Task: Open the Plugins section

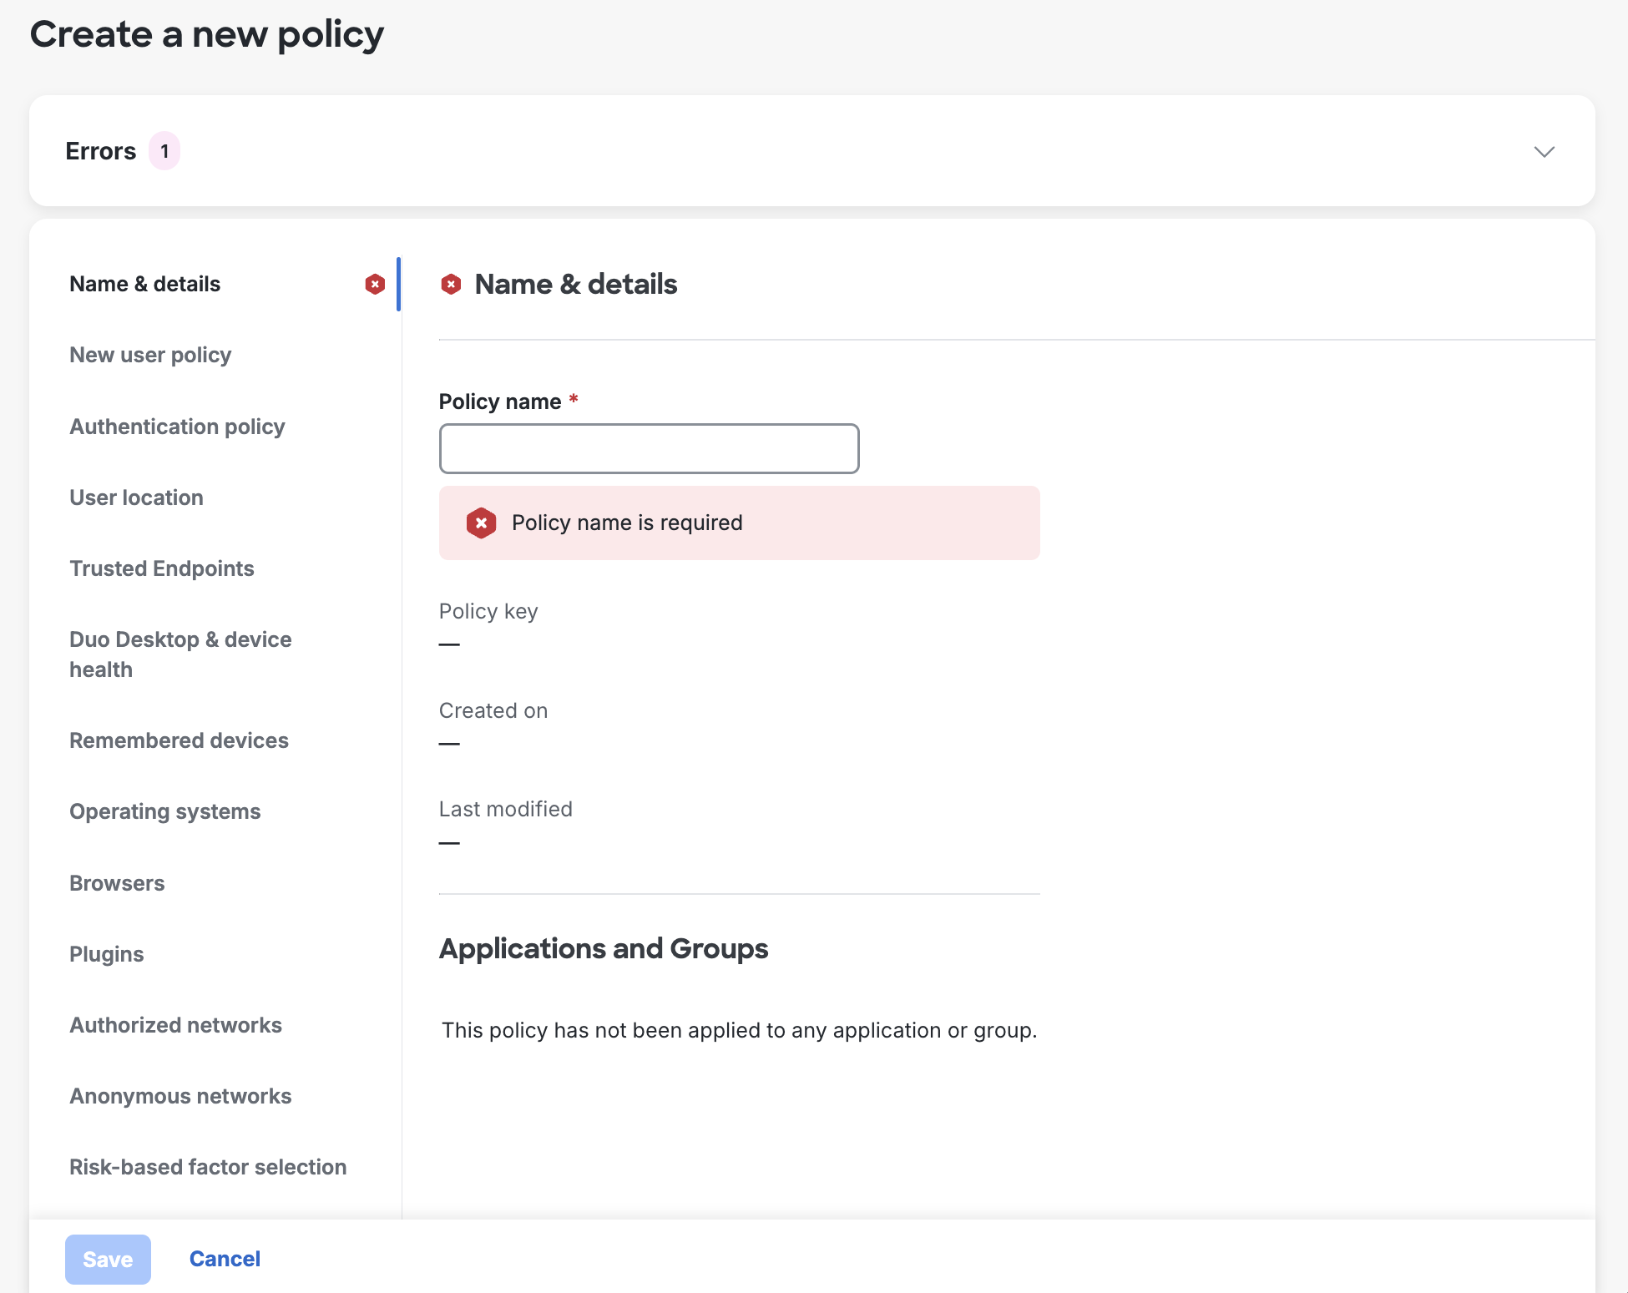Action: (106, 954)
